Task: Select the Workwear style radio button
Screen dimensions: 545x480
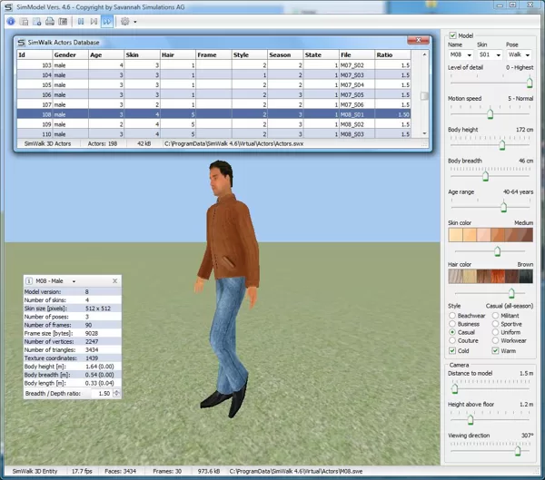Action: pyautogui.click(x=496, y=340)
